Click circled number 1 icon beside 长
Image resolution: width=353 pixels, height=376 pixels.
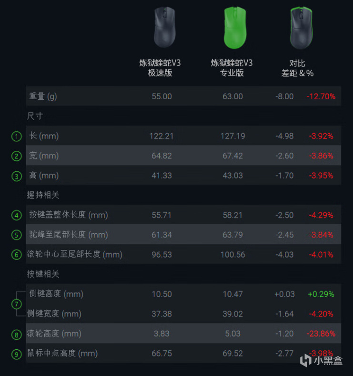(17, 136)
